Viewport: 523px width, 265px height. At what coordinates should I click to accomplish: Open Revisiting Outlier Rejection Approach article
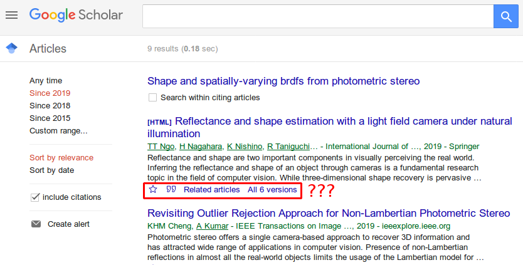[329, 212]
